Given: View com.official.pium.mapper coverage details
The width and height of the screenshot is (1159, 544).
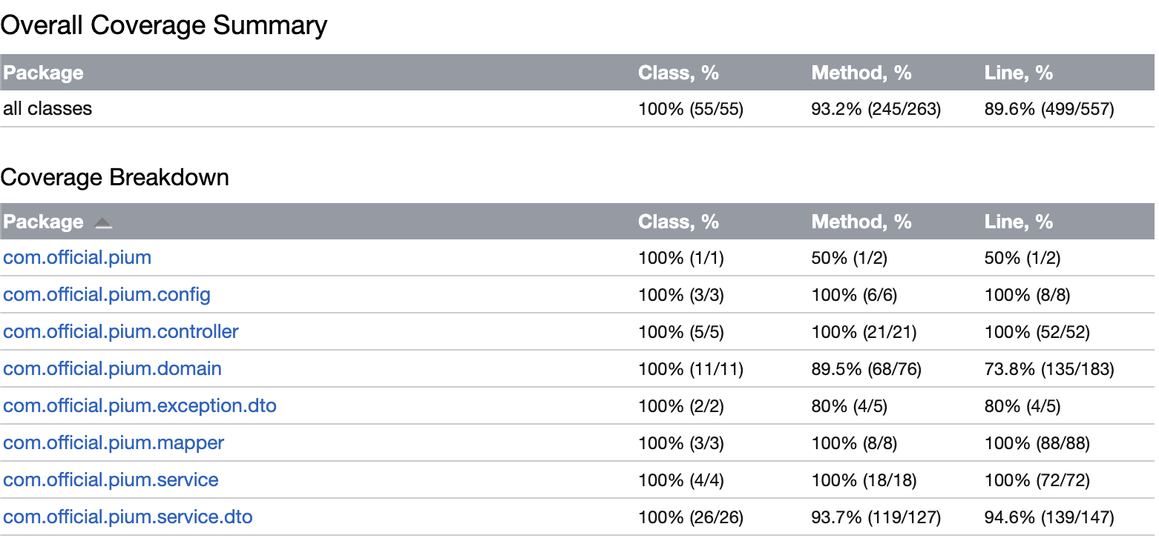Looking at the screenshot, I should click(x=114, y=443).
